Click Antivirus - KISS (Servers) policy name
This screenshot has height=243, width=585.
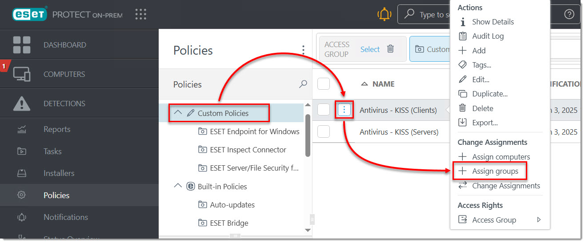399,132
